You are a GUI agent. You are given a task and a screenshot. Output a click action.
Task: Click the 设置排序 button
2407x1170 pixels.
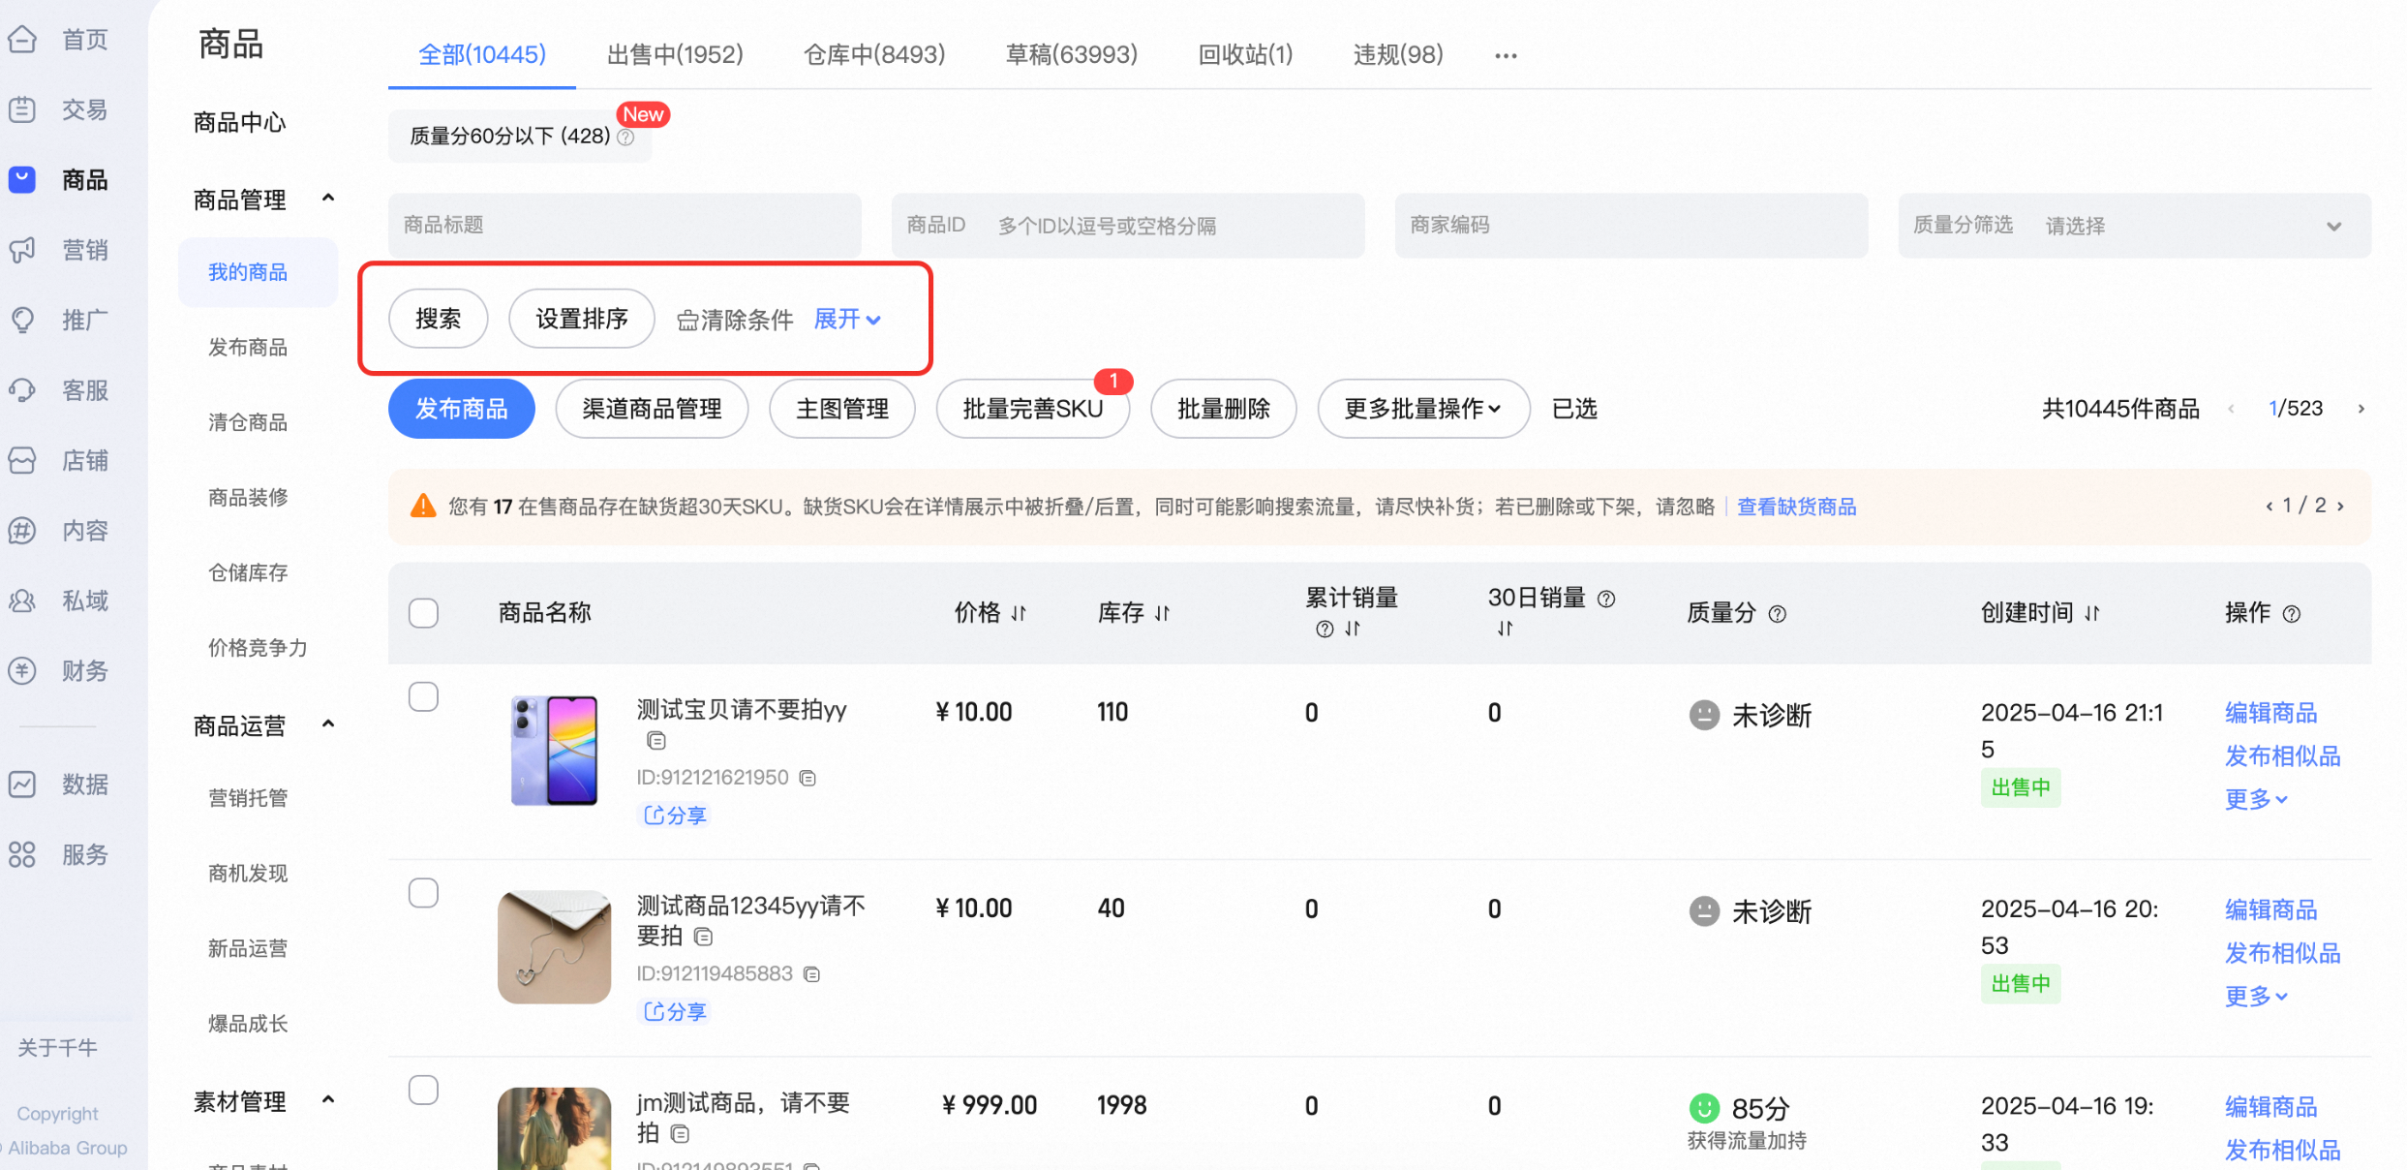coord(582,319)
